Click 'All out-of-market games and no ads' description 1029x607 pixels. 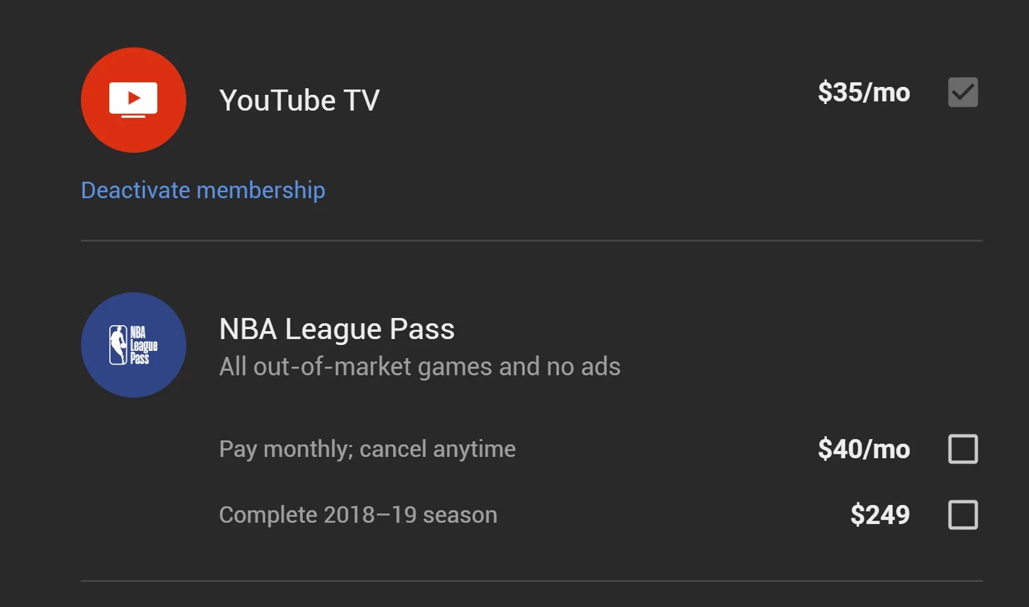click(419, 367)
